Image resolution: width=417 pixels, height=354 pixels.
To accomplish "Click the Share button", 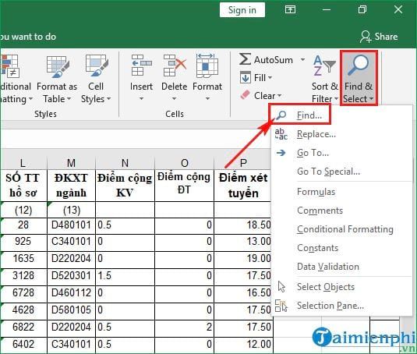I will click(379, 37).
